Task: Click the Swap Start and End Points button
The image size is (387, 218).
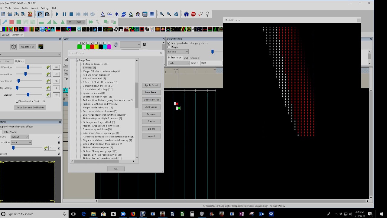Action: pyautogui.click(x=30, y=107)
